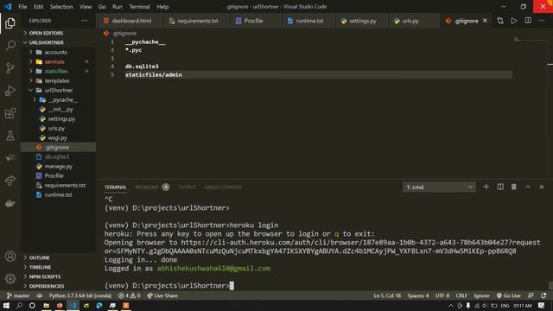
Task: Open manage.py in the explorer
Action: point(58,167)
